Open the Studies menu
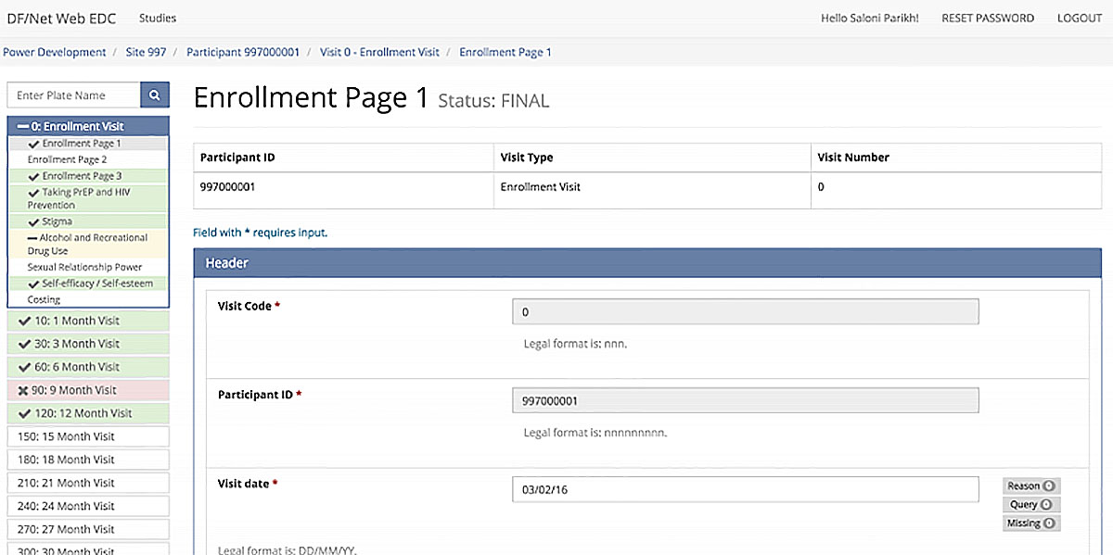 pos(157,18)
